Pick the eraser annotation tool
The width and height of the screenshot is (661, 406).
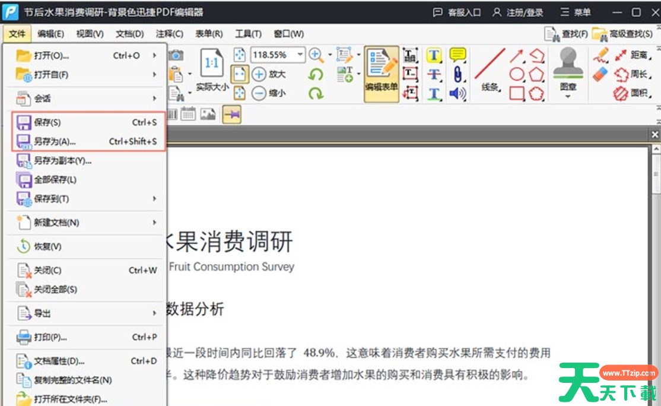click(x=599, y=73)
